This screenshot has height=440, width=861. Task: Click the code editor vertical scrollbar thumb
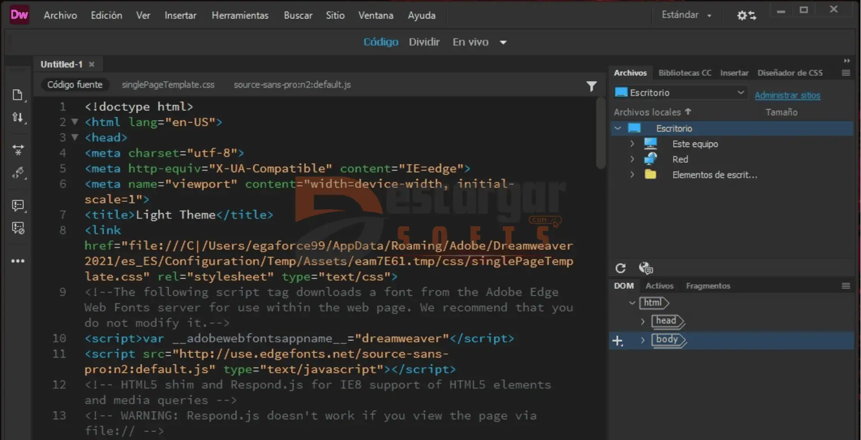click(600, 133)
